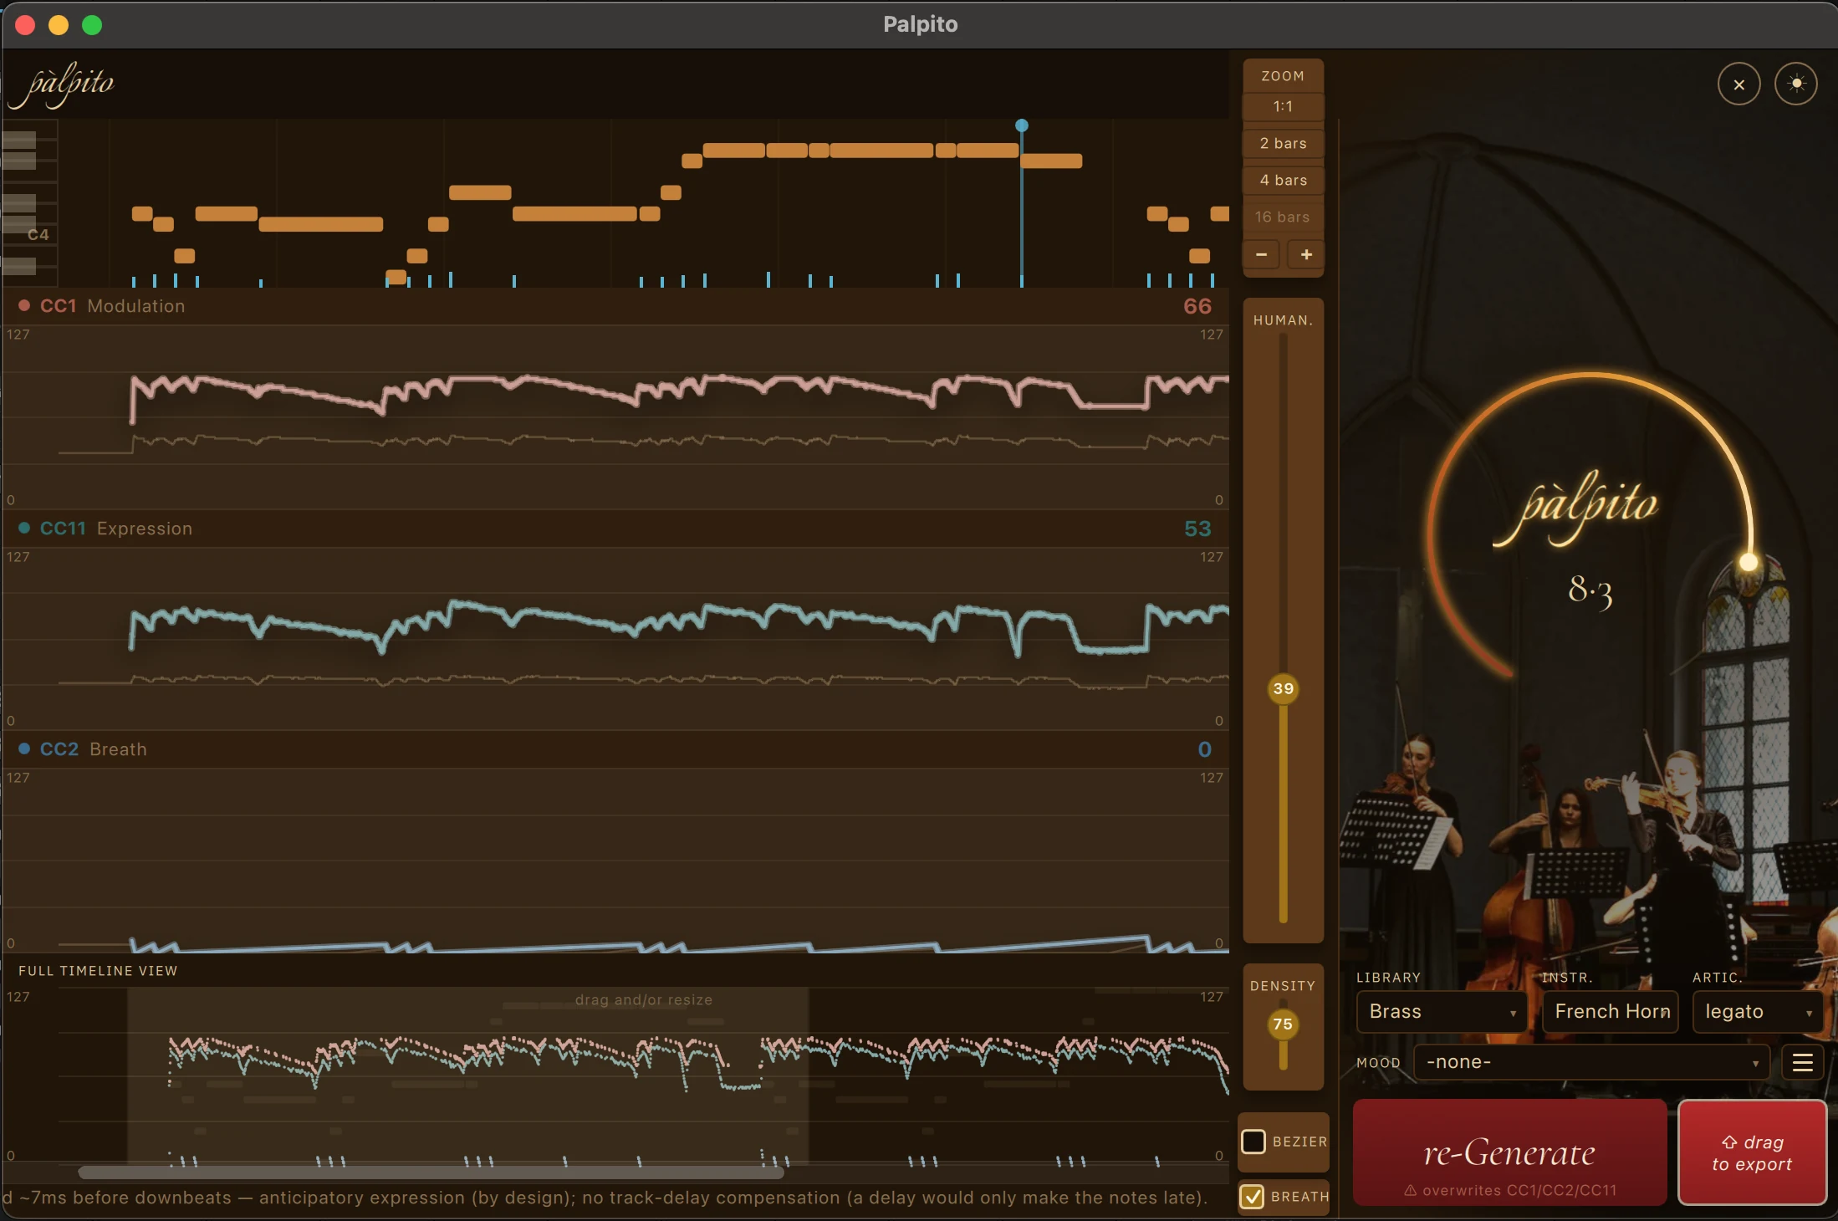Click the C4 piano key label
Image resolution: width=1838 pixels, height=1221 pixels.
click(x=38, y=235)
